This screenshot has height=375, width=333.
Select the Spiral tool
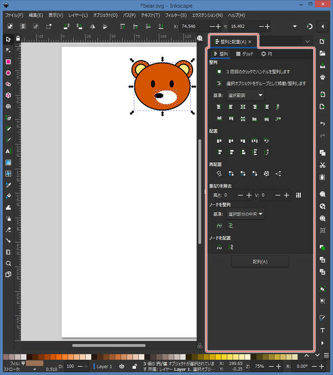pos(8,106)
